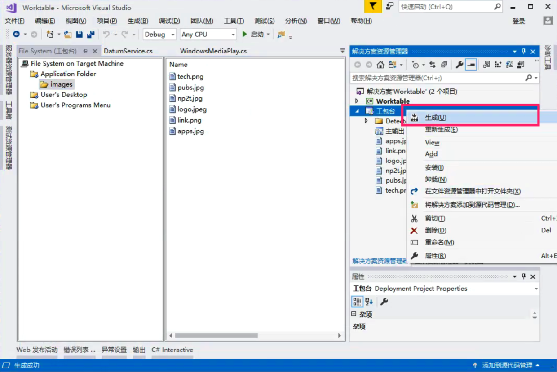557x372 pixels.
Task: Open the File Types Editor icon
Action: [x=509, y=65]
